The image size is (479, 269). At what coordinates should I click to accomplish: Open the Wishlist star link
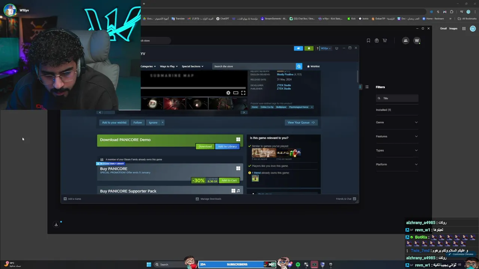pos(313,66)
